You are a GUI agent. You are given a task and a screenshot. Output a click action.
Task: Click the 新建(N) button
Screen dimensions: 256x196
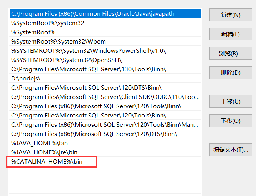coord(230,15)
